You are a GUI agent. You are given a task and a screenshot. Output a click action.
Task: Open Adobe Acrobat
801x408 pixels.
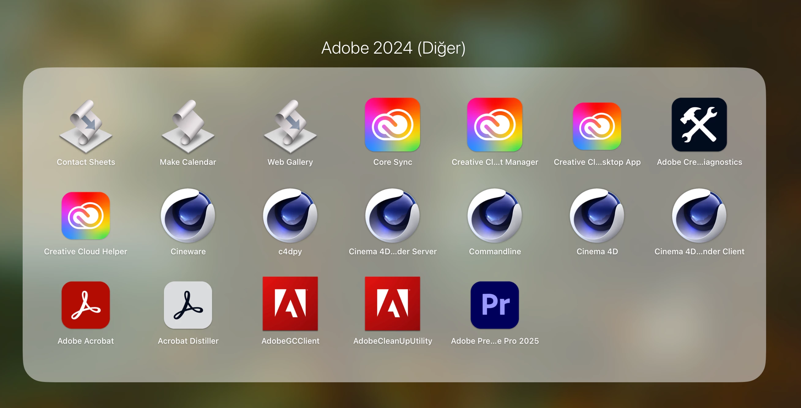pos(86,305)
